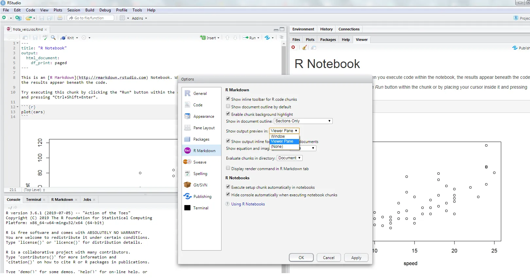This screenshot has width=530, height=280.
Task: Click the Viewer show in new window icon
Action: pos(313,48)
